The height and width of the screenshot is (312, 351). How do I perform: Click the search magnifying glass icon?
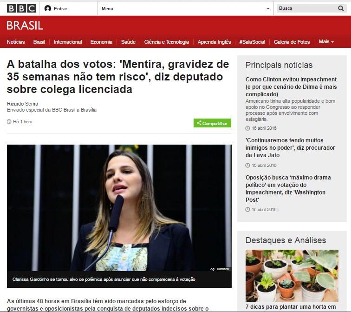[341, 8]
